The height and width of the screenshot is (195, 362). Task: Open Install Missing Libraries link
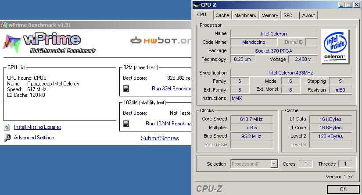pos(37,127)
